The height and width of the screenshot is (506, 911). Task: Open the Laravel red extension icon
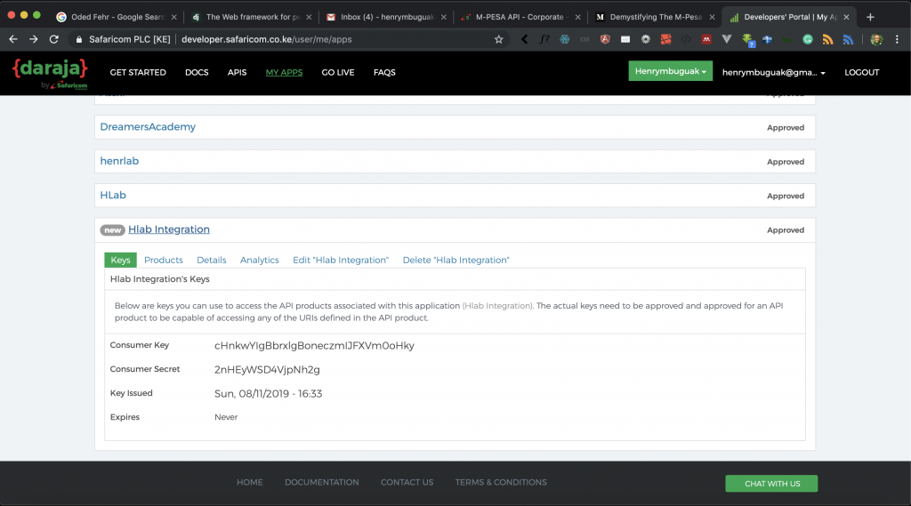[x=665, y=39]
